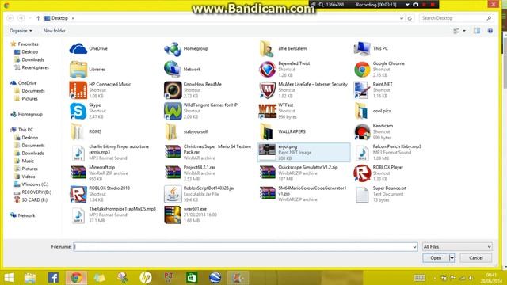The image size is (507, 285).
Task: Select McAfee LiveSafe shortcut icon
Action: coord(267,90)
